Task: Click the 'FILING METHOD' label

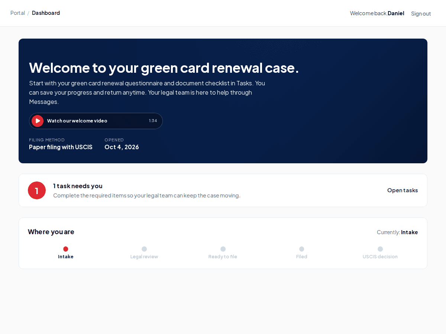Action: coord(47,140)
